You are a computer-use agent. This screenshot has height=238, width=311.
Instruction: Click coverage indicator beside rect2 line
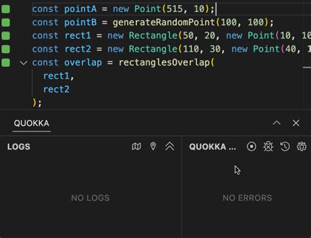(x=6, y=49)
